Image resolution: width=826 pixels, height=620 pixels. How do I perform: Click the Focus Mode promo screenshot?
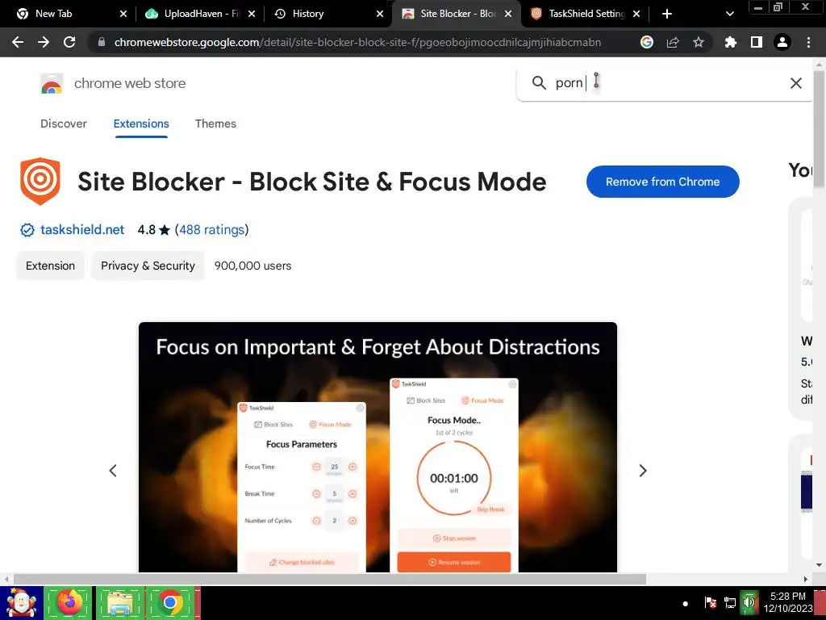coord(378,447)
